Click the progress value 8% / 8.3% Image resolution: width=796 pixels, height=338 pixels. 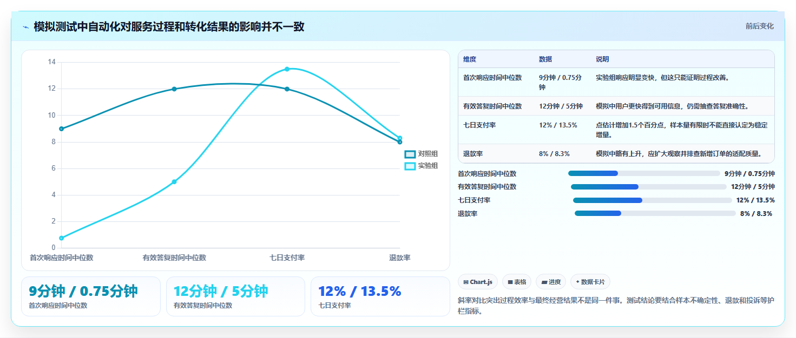756,214
